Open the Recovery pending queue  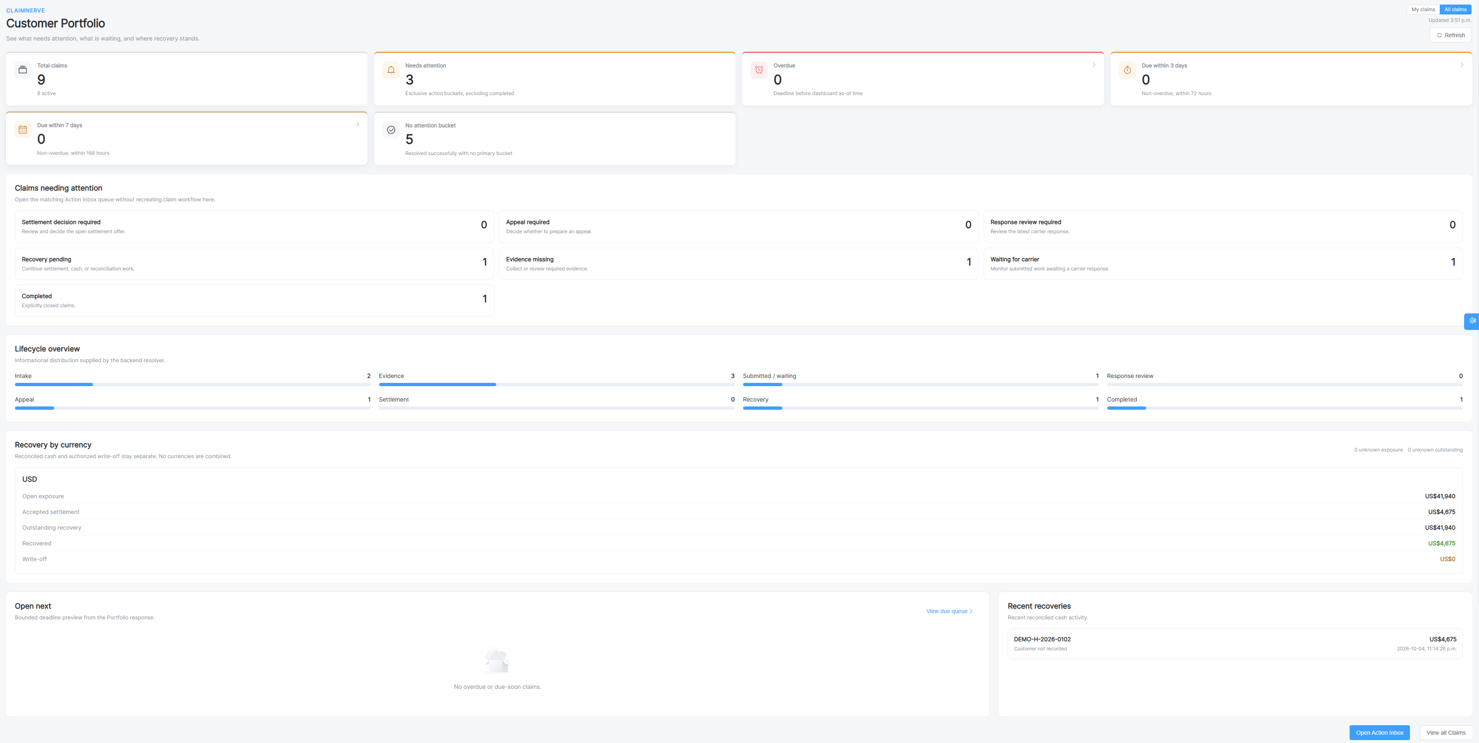click(x=254, y=263)
